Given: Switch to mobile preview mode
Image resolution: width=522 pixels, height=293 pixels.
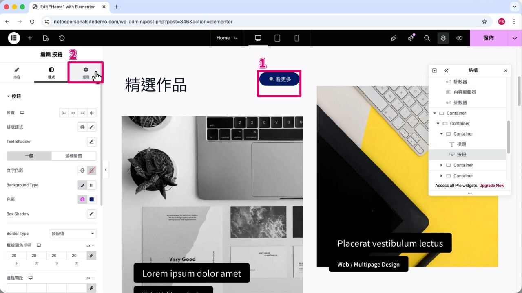Looking at the screenshot, I should coord(296,38).
